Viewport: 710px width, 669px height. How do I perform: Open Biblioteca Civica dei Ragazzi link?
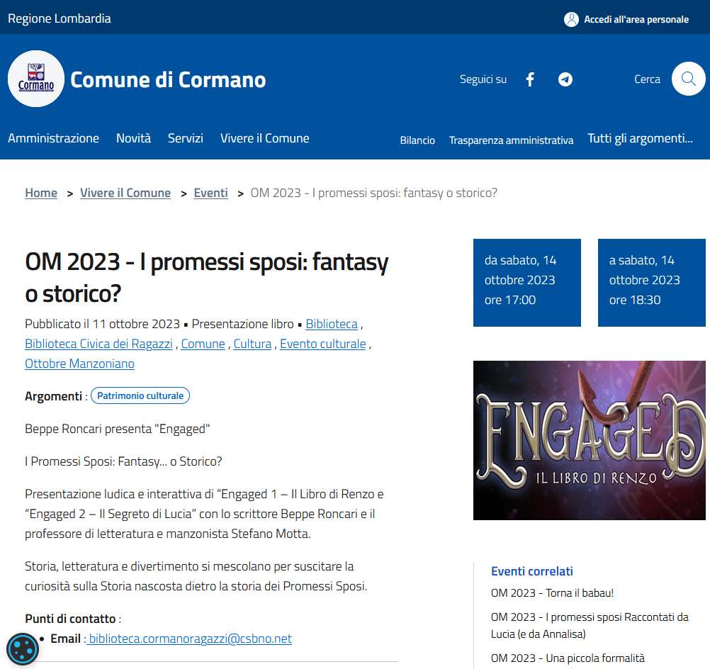[x=98, y=344]
